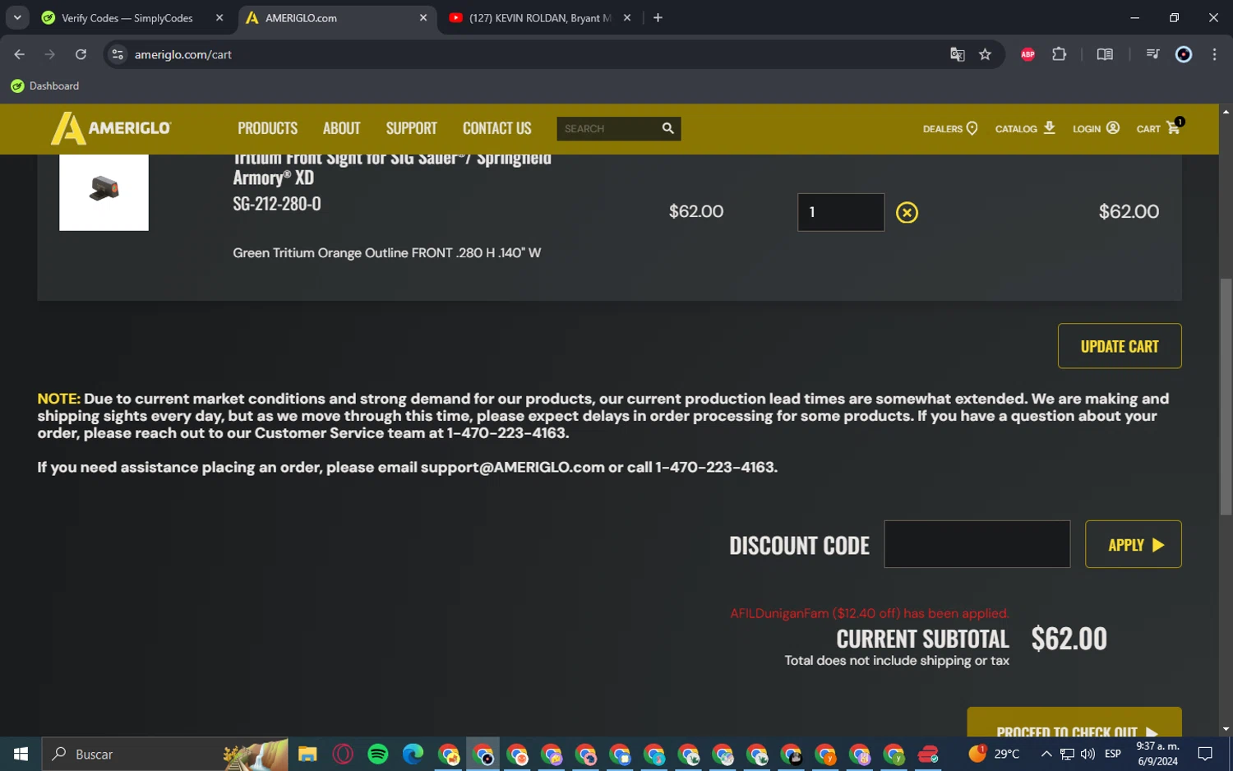
Task: Switch to the KEVIN ROLDAN YouTube tab
Action: pos(541,18)
